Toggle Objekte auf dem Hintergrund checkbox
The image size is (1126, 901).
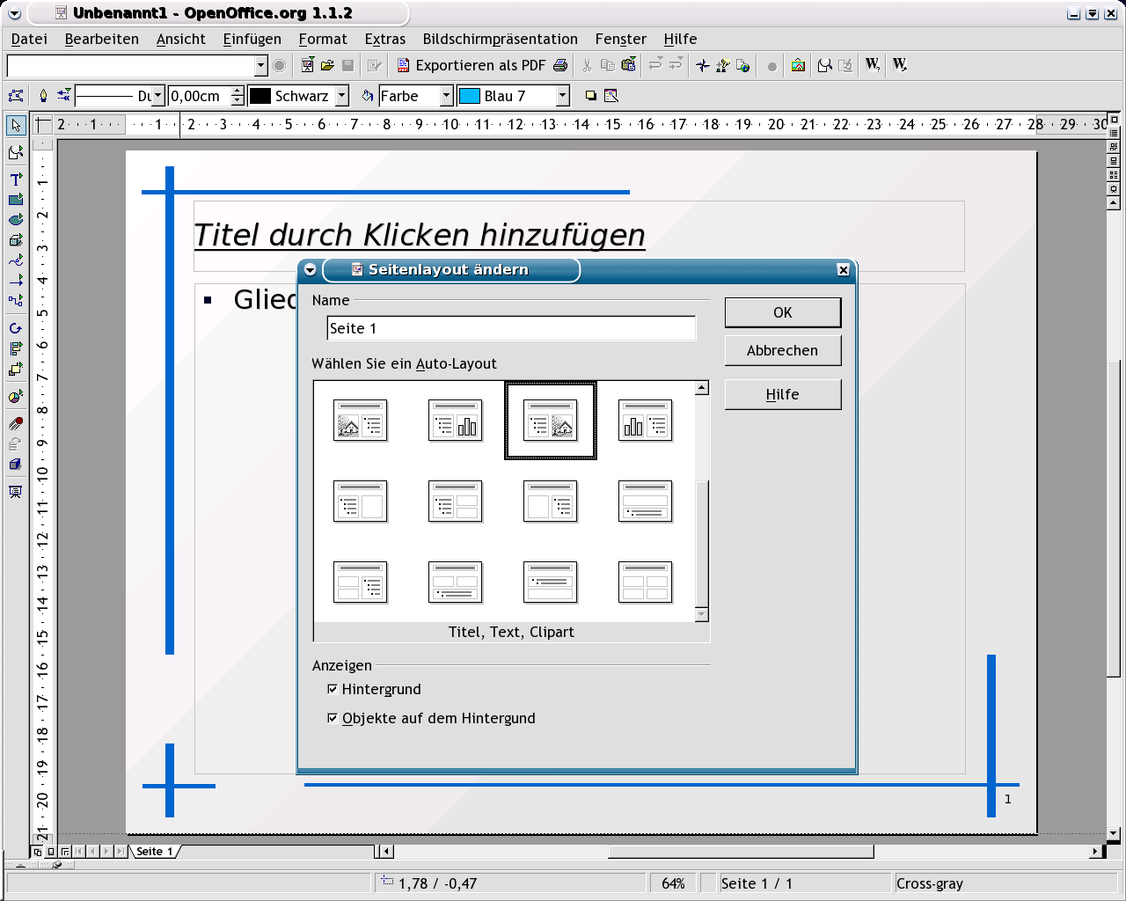coord(333,718)
